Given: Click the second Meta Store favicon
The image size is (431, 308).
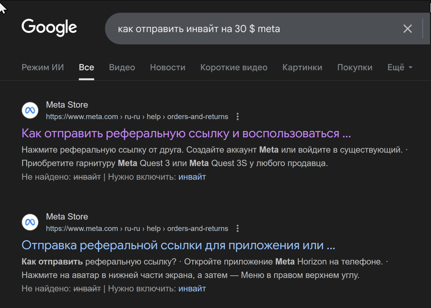Looking at the screenshot, I should click(30, 222).
